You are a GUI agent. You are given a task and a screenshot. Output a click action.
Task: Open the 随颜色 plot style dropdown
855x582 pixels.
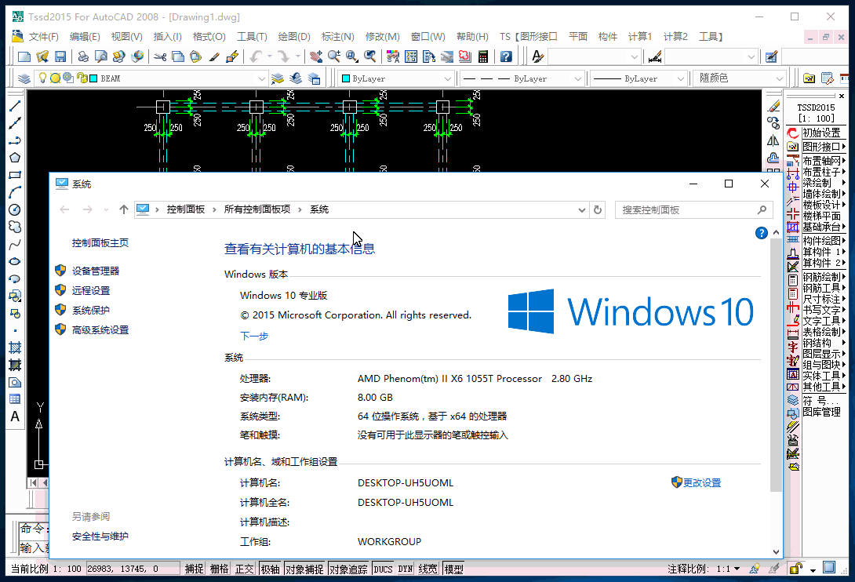(x=779, y=78)
